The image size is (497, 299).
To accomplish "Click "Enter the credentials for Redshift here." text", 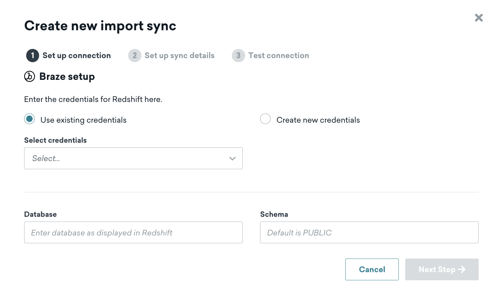I will coord(93,99).
